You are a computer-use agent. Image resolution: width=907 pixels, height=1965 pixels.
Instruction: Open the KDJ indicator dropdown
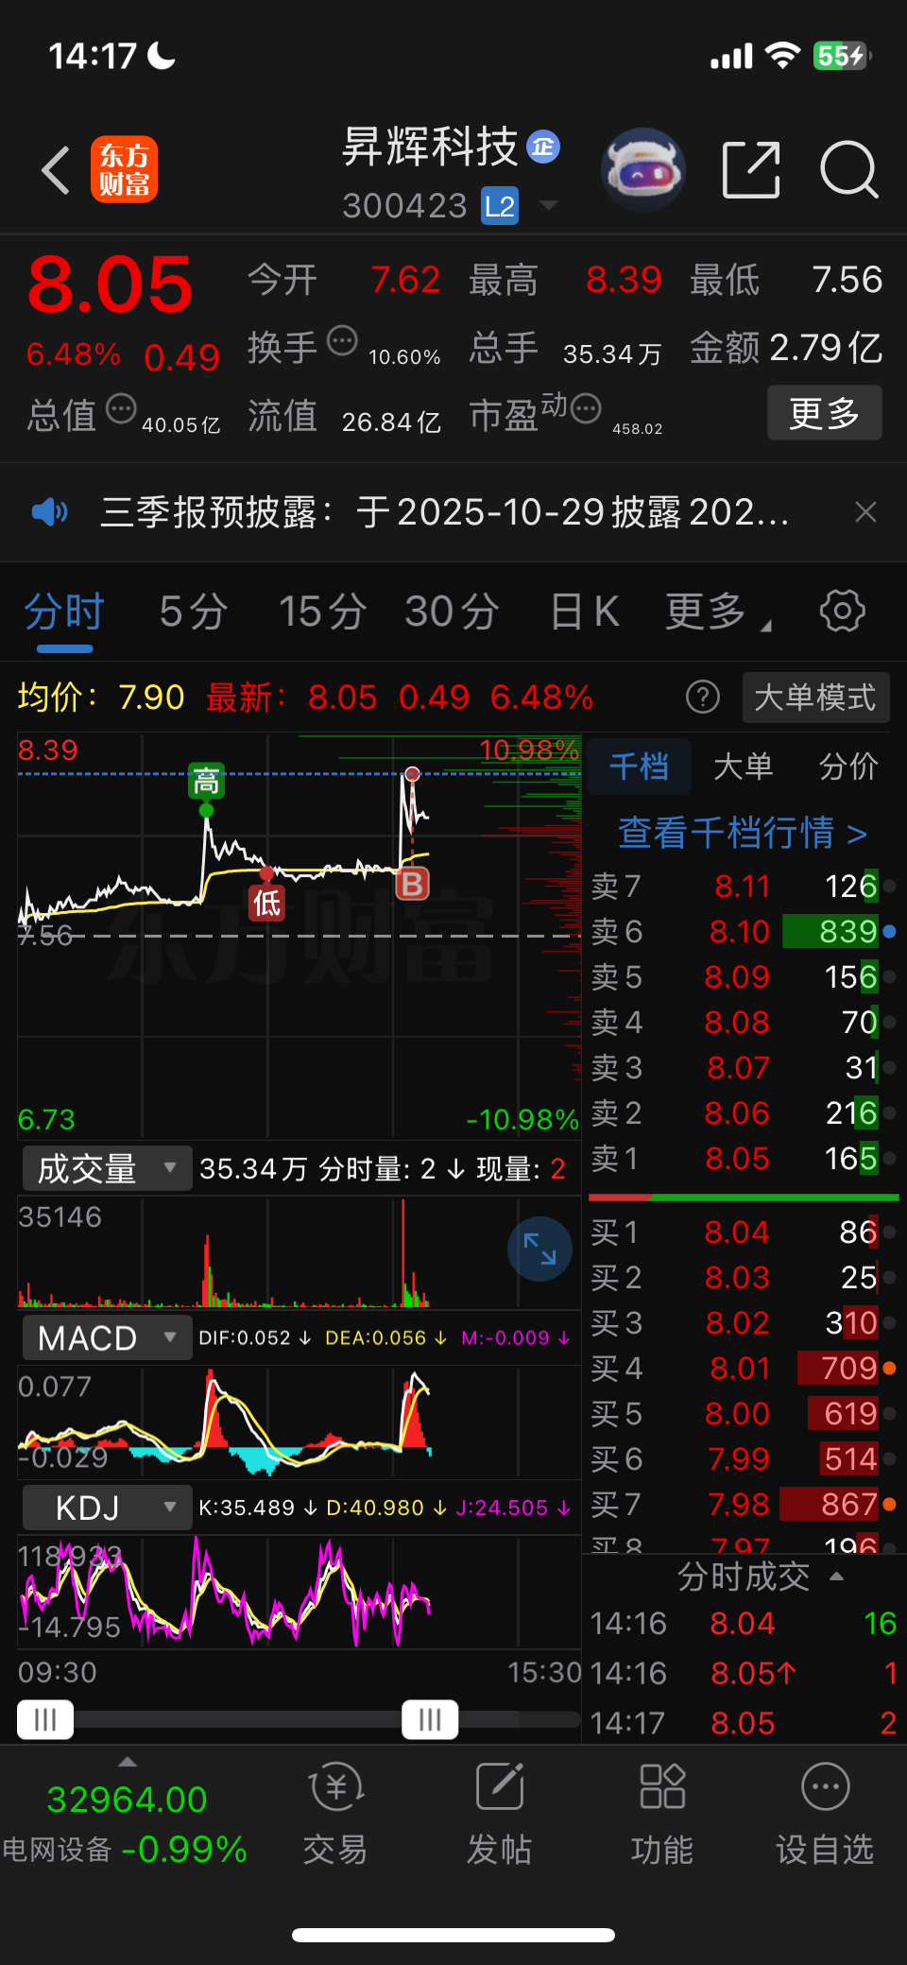[107, 1508]
